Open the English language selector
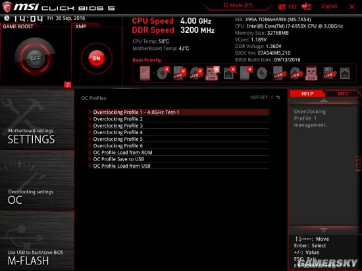Image resolution: width=362 pixels, height=271 pixels. click(x=329, y=6)
